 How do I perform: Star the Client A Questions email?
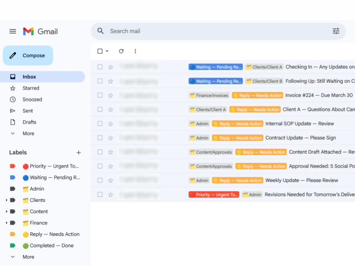pyautogui.click(x=110, y=110)
